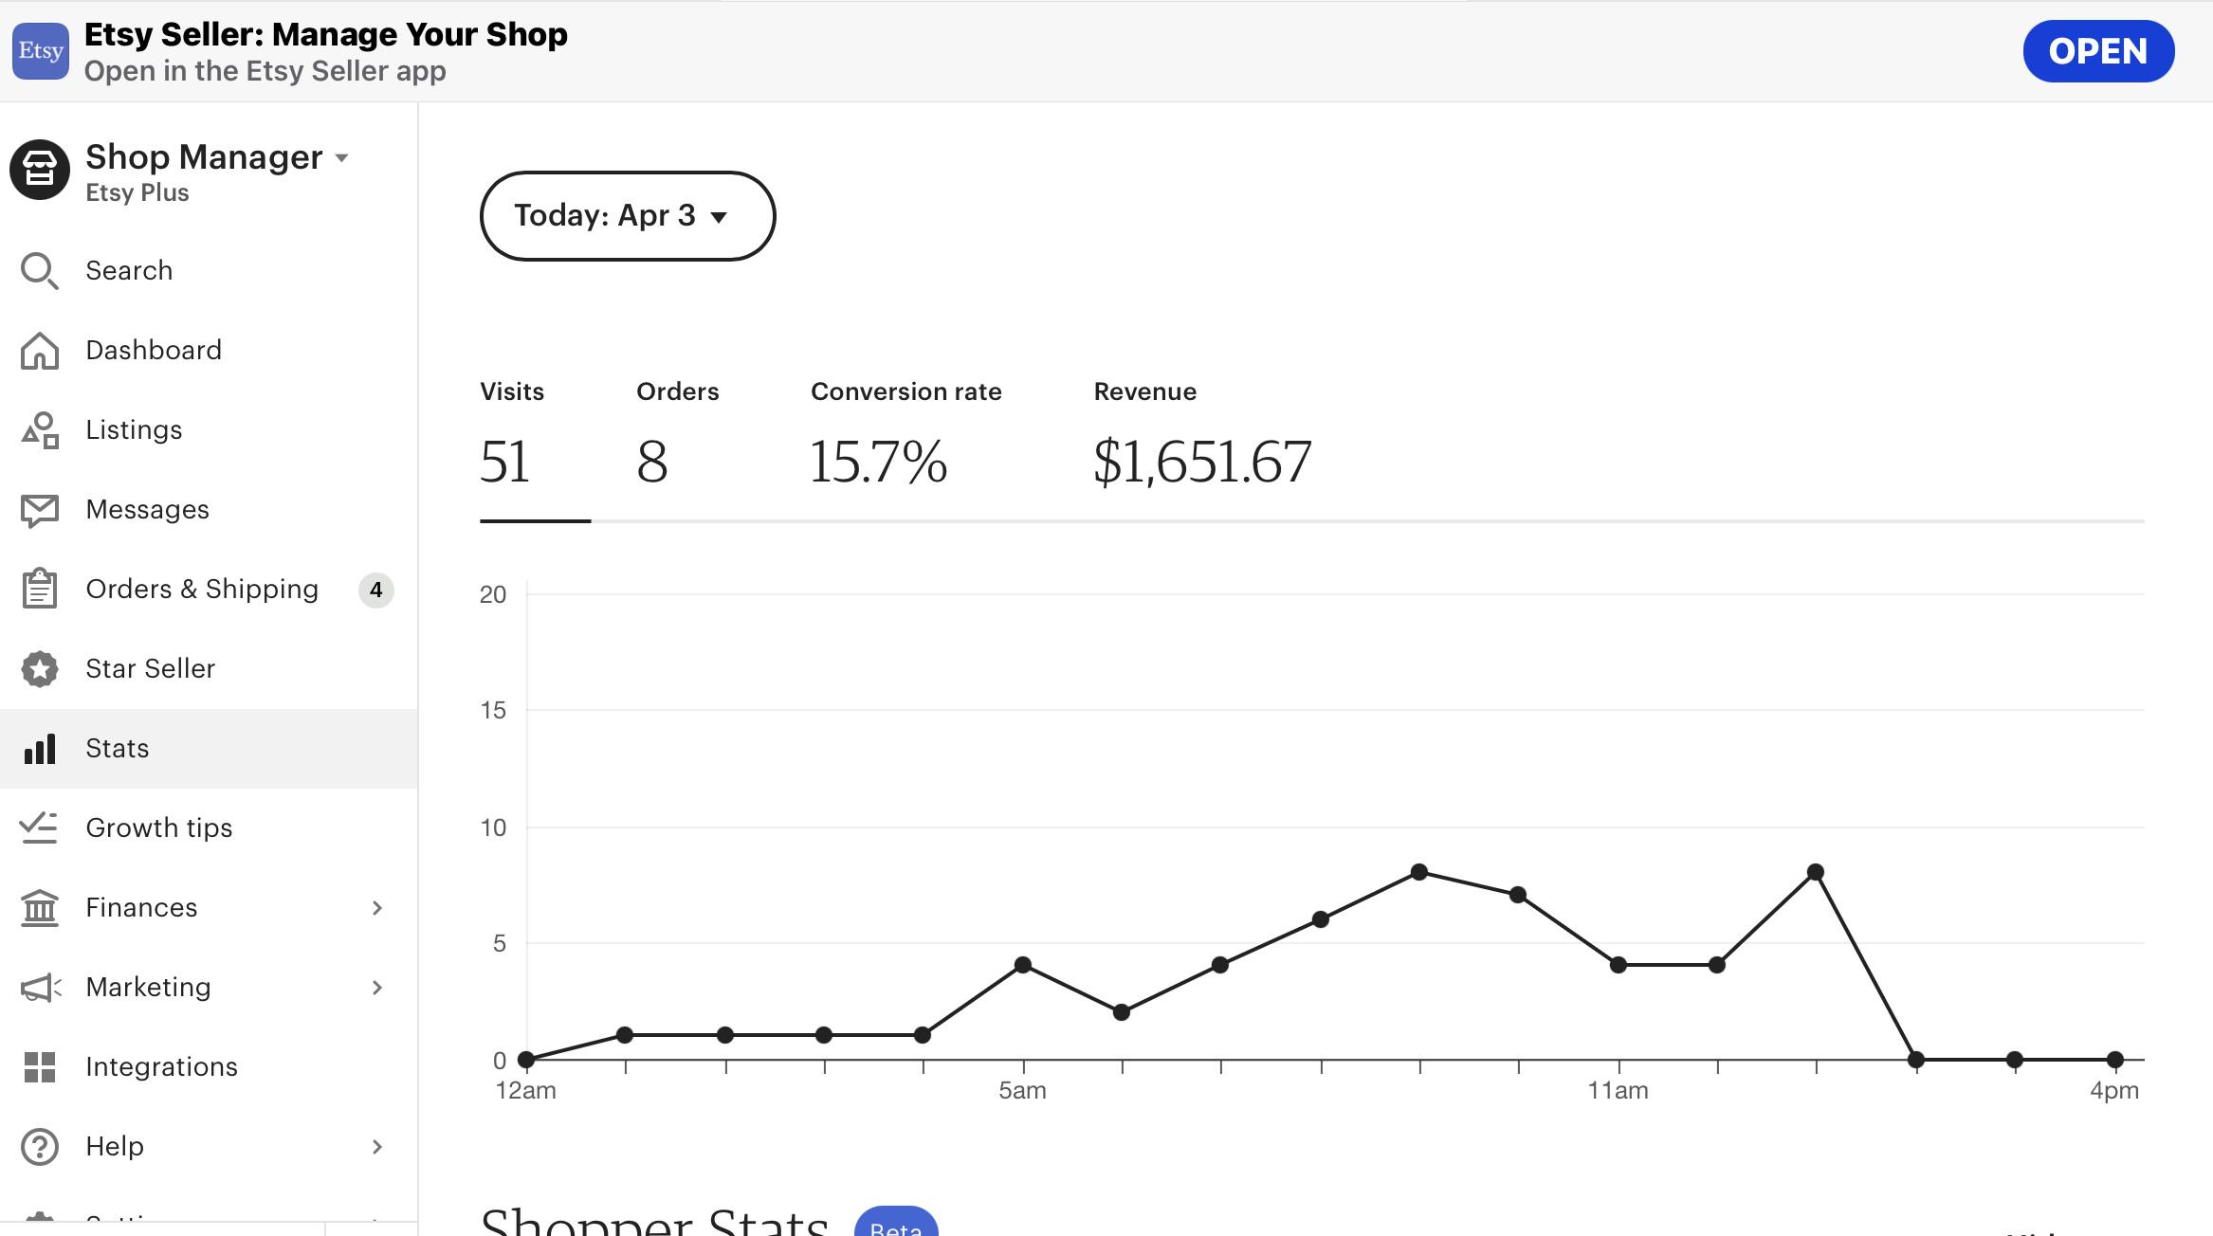The image size is (2213, 1236).
Task: Click the Orders & Shipping clipboard icon
Action: (39, 589)
